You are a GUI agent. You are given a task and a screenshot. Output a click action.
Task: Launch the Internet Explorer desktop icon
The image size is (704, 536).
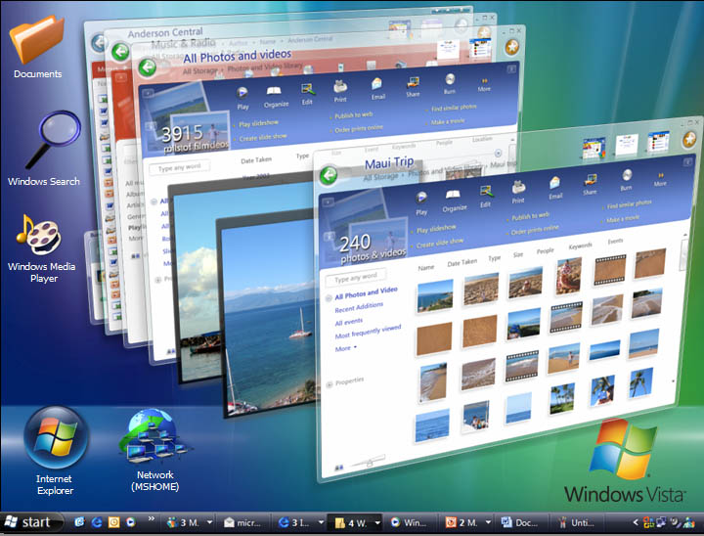click(56, 438)
